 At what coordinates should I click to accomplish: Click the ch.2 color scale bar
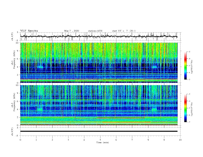tap(185, 108)
